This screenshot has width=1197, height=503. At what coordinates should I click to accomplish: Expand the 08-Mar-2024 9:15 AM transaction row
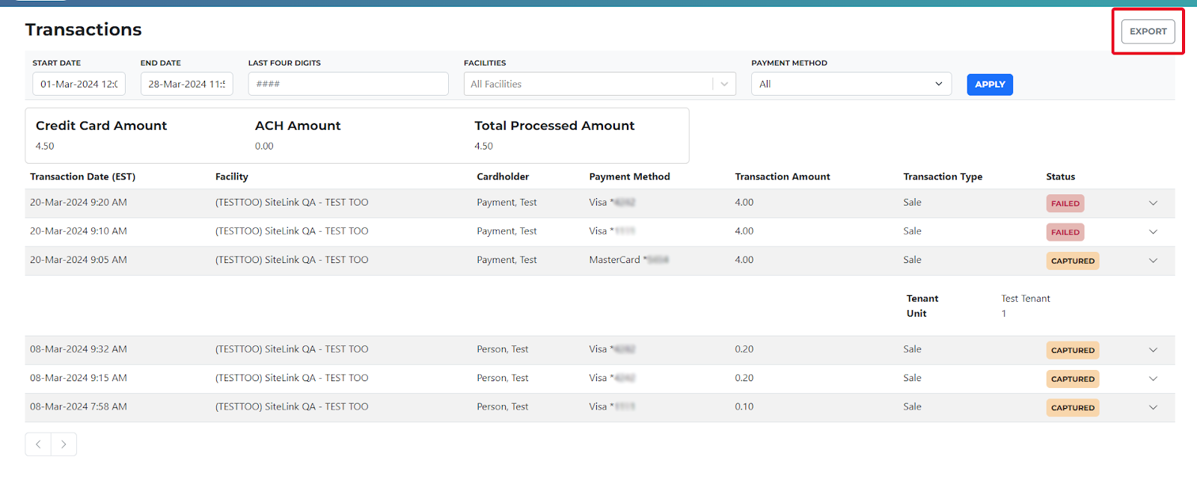(x=1153, y=379)
